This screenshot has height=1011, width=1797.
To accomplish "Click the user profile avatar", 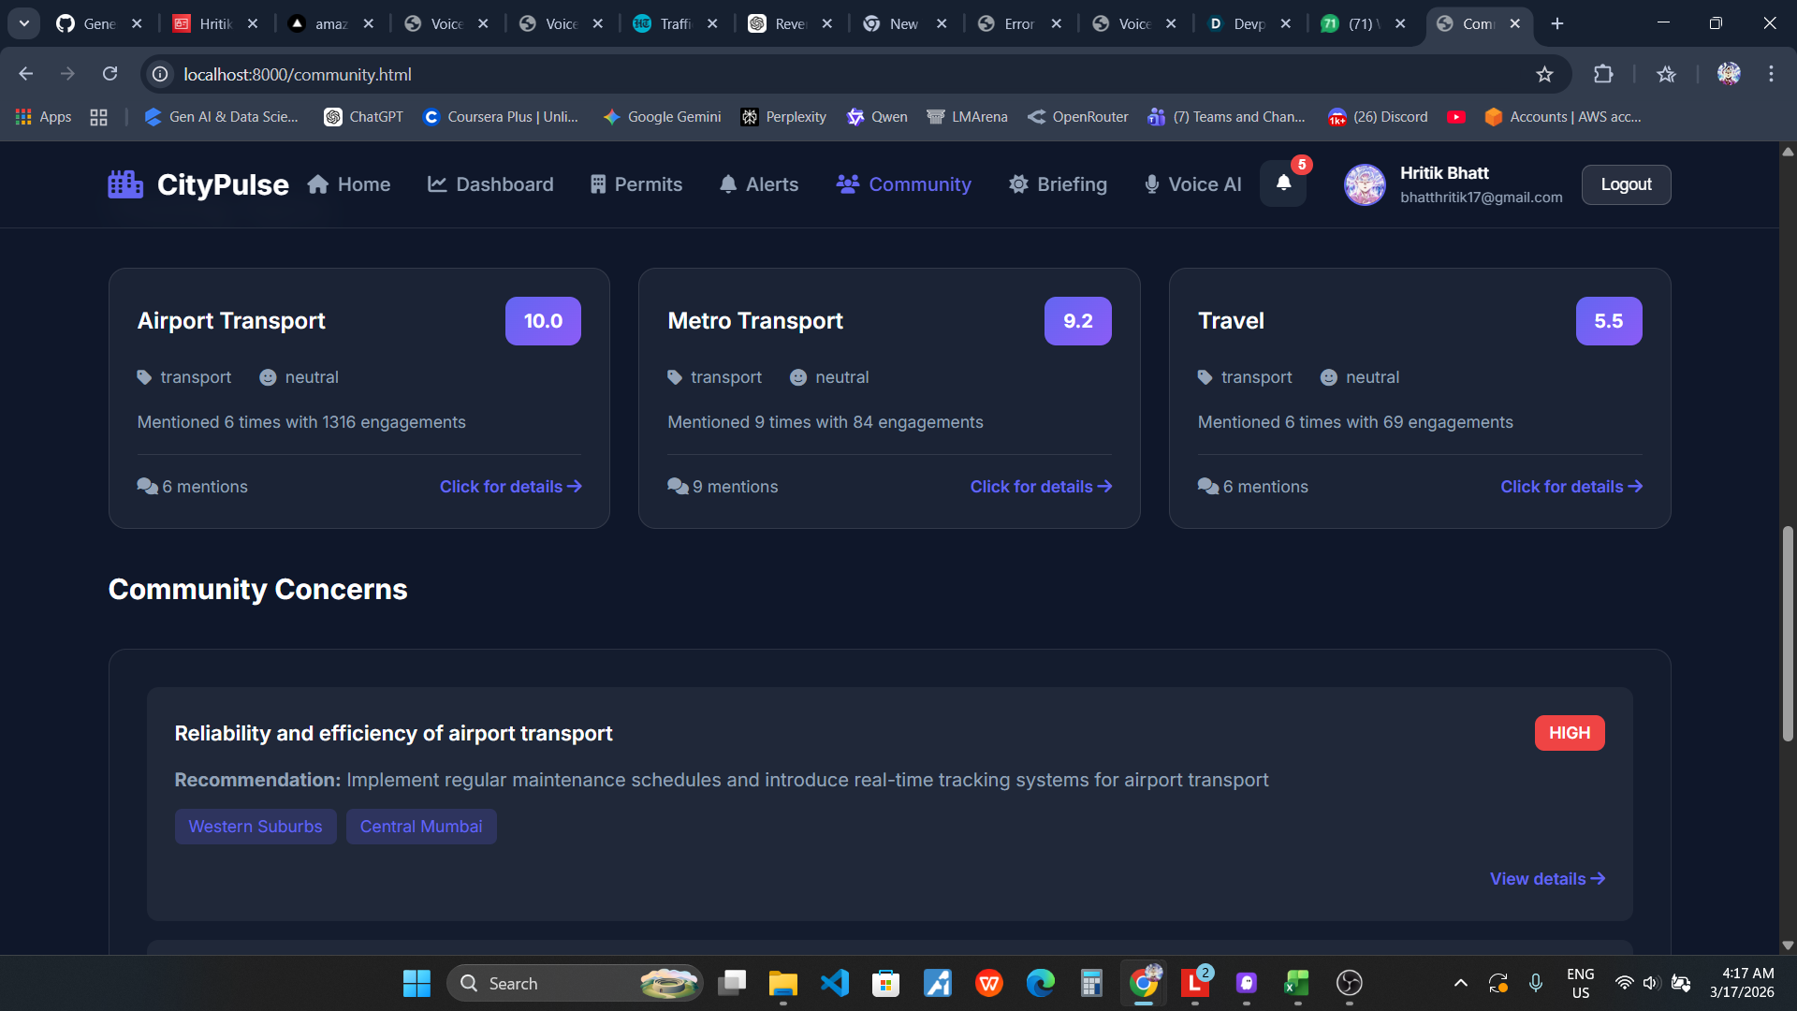I will [1365, 184].
